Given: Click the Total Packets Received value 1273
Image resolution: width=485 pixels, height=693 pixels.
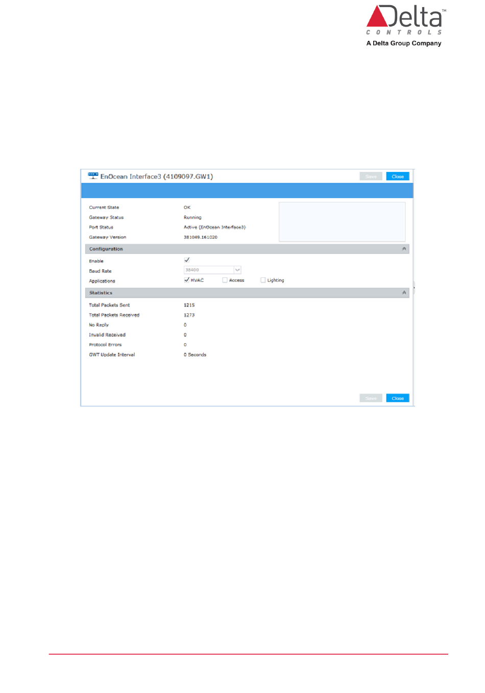Looking at the screenshot, I should [189, 315].
